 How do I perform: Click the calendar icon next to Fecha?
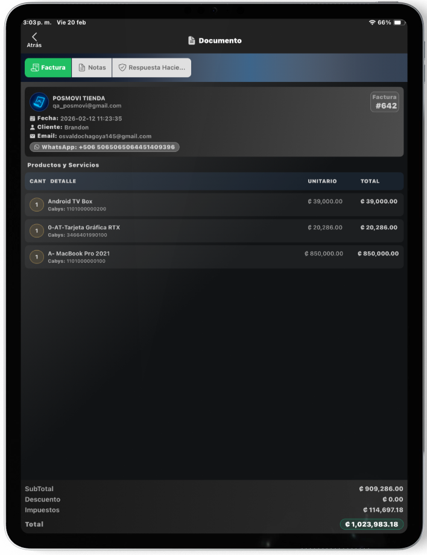click(33, 119)
